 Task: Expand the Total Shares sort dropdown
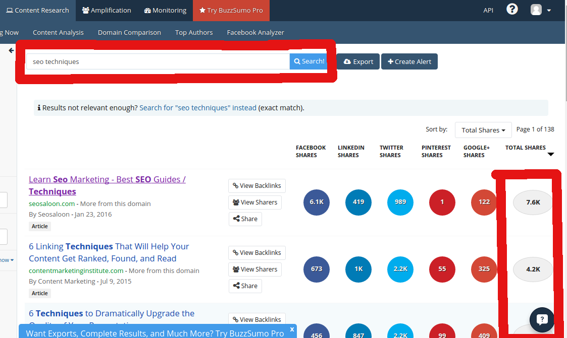483,130
